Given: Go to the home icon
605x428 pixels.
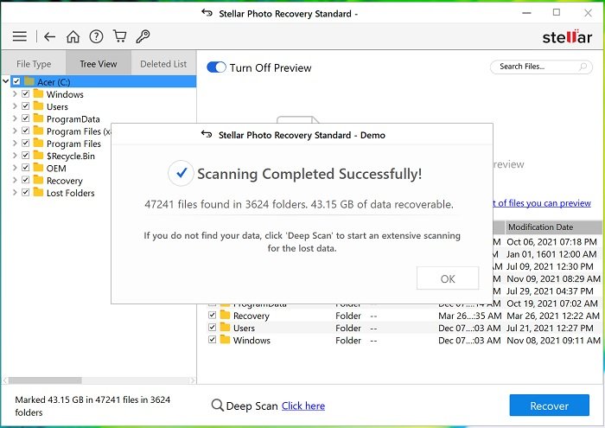Looking at the screenshot, I should [73, 36].
